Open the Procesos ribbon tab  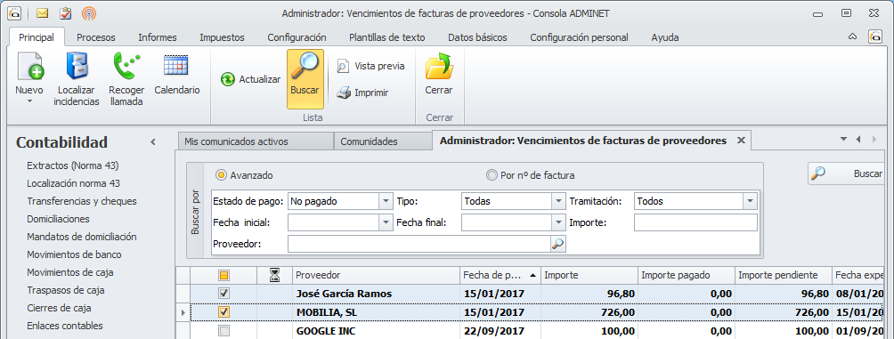pos(96,37)
